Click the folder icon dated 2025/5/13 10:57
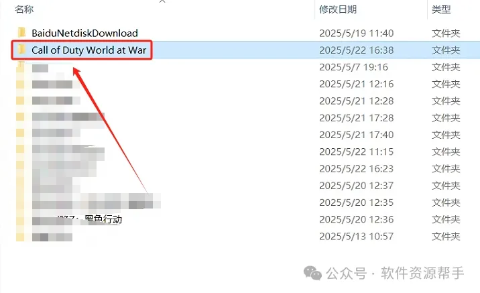 pos(21,237)
